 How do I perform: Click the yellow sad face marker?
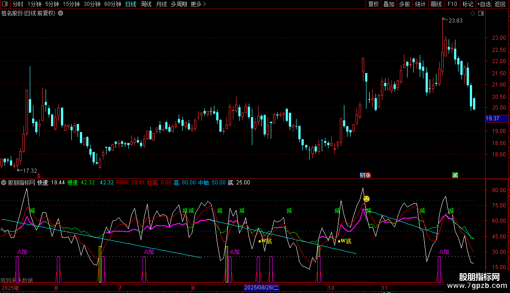point(366,199)
